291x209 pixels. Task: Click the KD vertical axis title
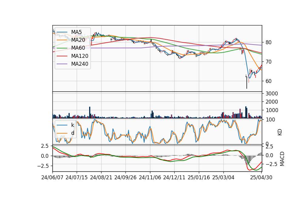pyautogui.click(x=280, y=132)
